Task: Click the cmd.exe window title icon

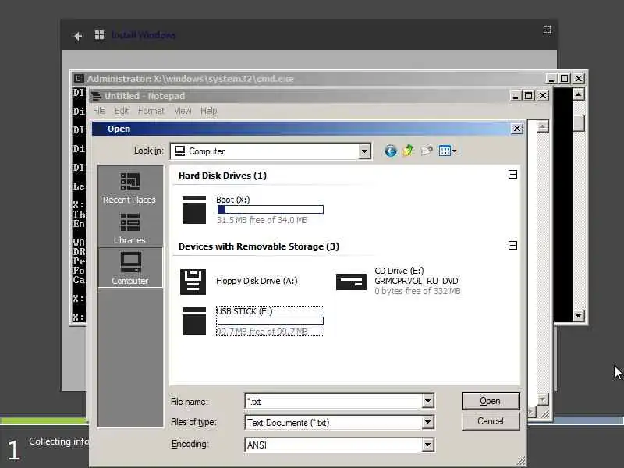Action: click(79, 79)
